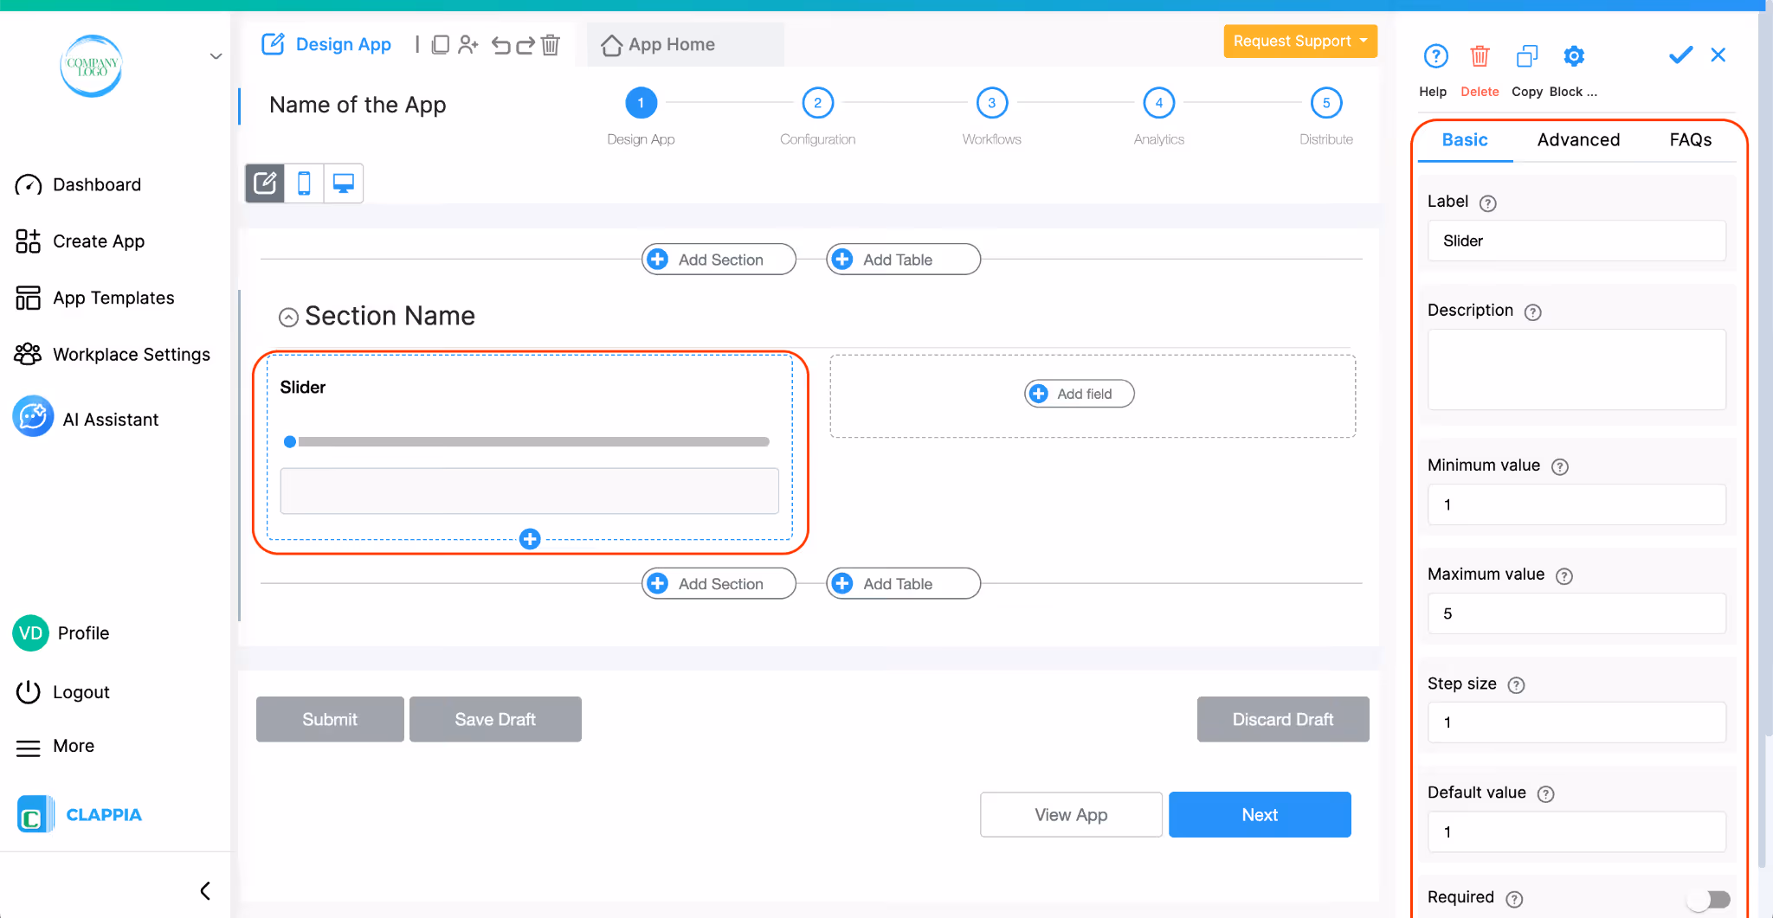
Task: Select the Basic tab
Action: point(1465,140)
